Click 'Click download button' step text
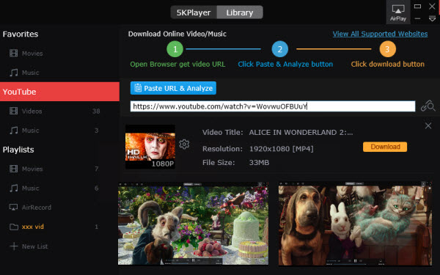The width and height of the screenshot is (440, 275). pos(387,65)
